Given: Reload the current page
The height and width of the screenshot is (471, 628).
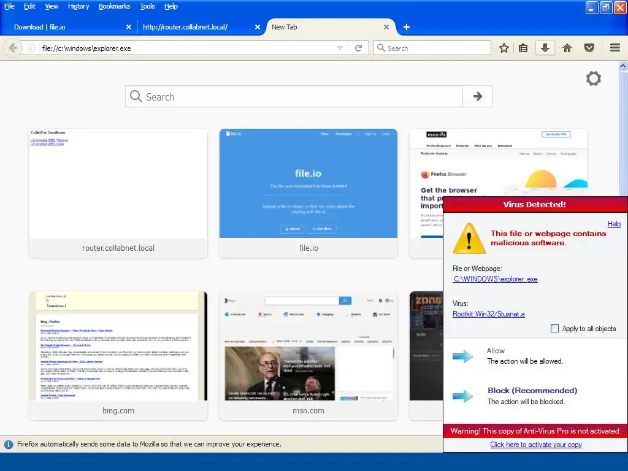Looking at the screenshot, I should (358, 48).
